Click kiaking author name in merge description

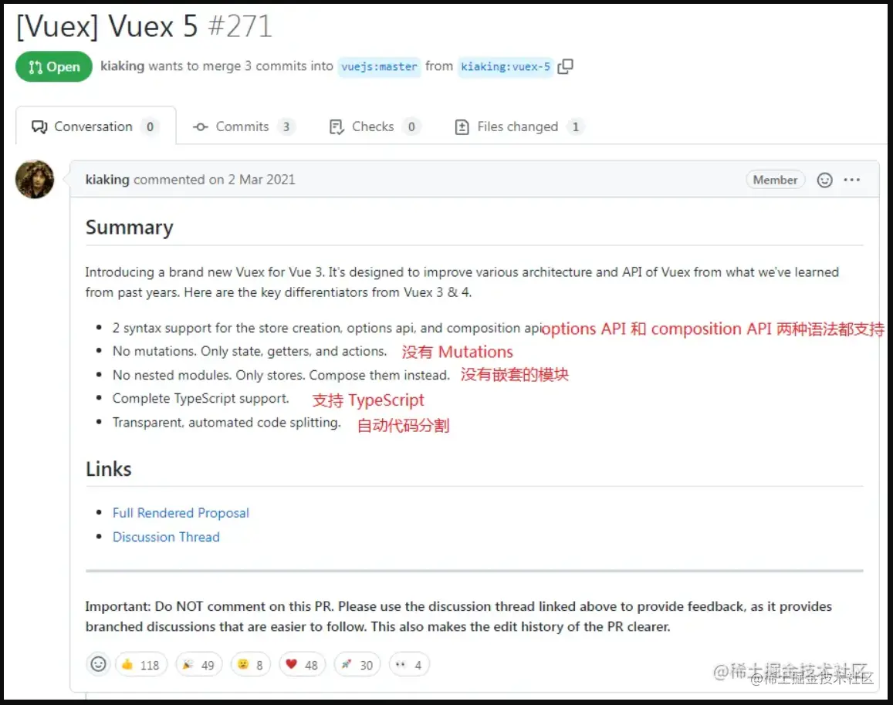click(122, 66)
